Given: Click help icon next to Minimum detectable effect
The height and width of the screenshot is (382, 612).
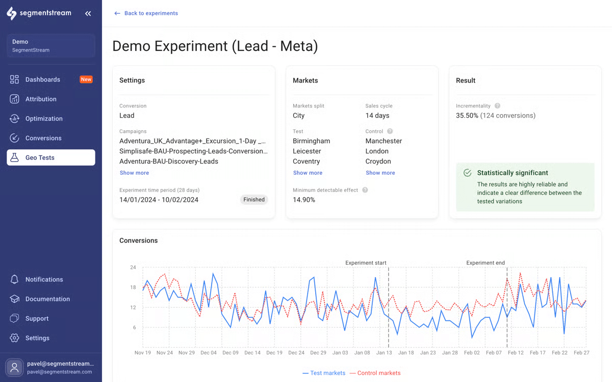Looking at the screenshot, I should (x=365, y=190).
